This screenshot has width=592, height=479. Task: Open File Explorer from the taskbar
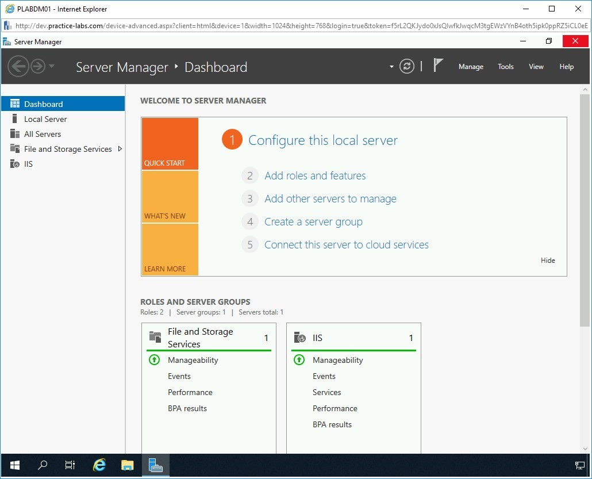pyautogui.click(x=127, y=465)
